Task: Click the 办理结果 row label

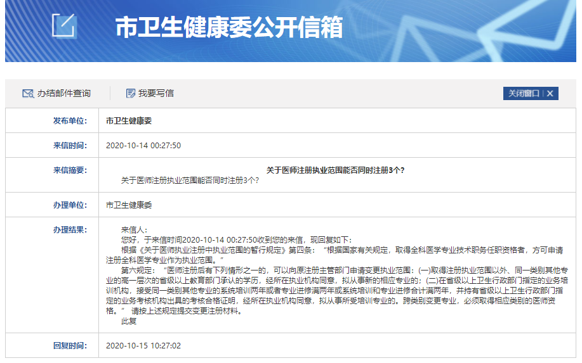Action: 70,229
